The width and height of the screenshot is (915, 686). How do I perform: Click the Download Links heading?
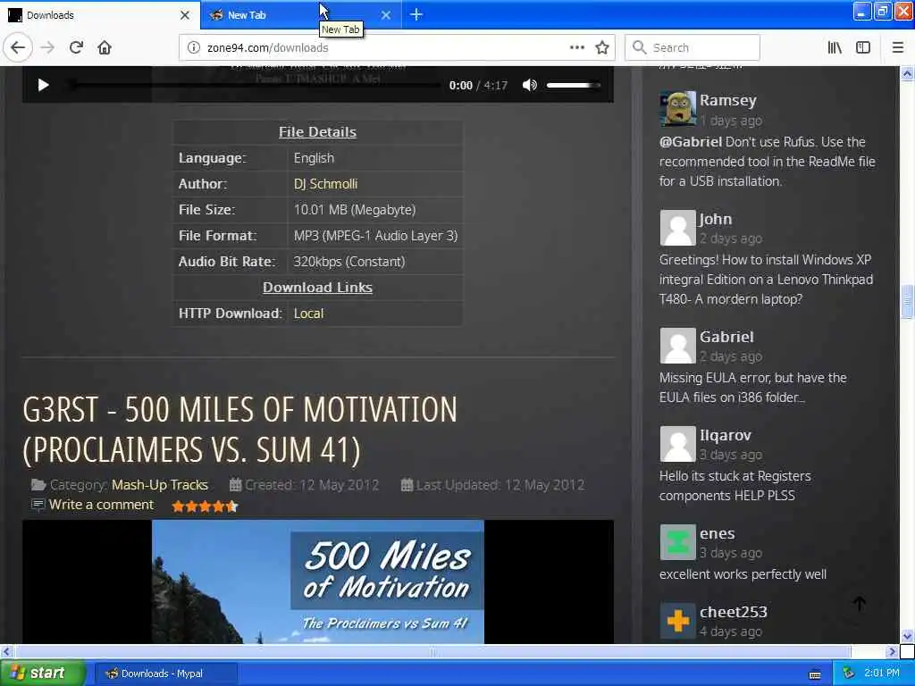[317, 287]
